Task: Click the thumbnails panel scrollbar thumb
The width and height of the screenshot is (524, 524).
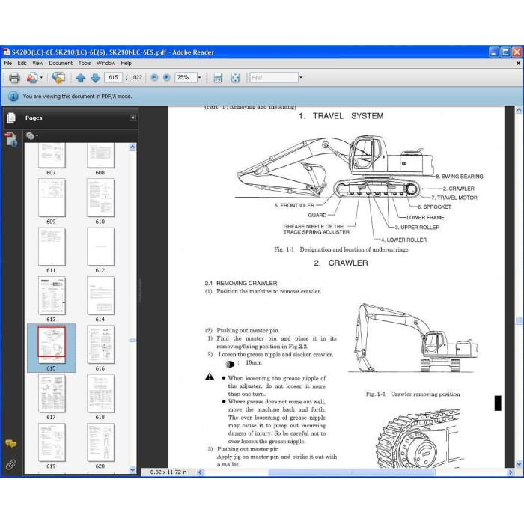Action: point(132,341)
